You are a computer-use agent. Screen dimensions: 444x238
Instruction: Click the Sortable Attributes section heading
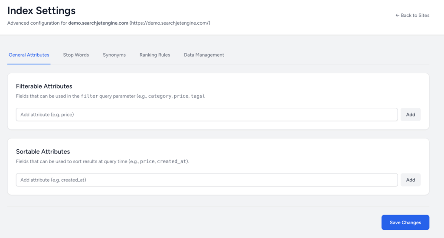43,151
